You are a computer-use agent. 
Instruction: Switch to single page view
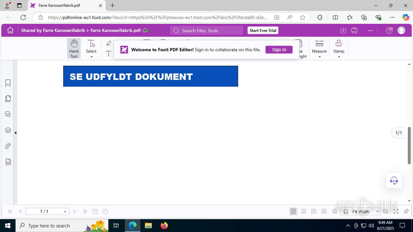(293, 211)
